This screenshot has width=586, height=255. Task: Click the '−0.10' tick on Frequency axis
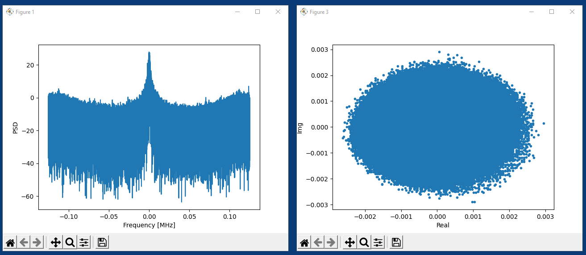coord(69,217)
